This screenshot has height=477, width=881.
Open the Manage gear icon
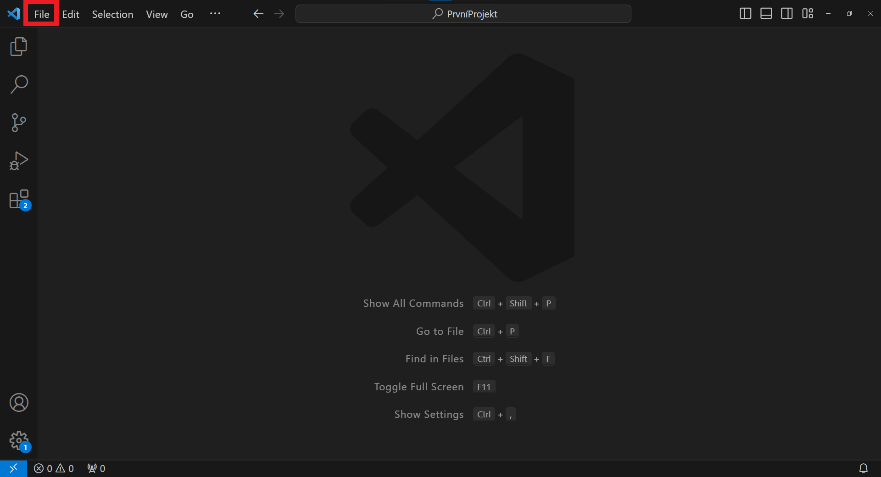click(x=18, y=440)
